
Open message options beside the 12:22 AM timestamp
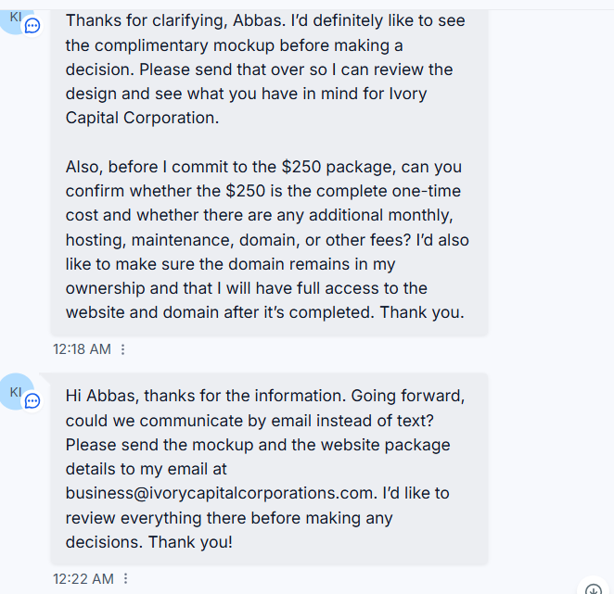[x=126, y=578]
